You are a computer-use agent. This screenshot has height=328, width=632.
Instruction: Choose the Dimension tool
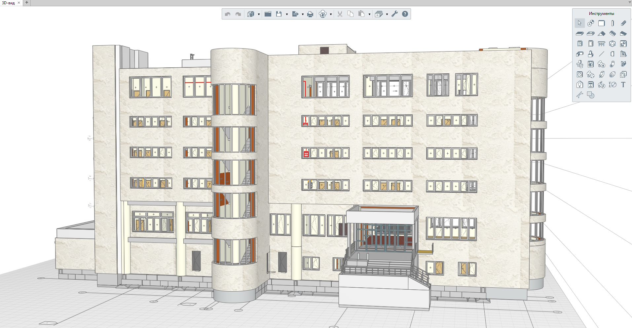click(x=613, y=85)
